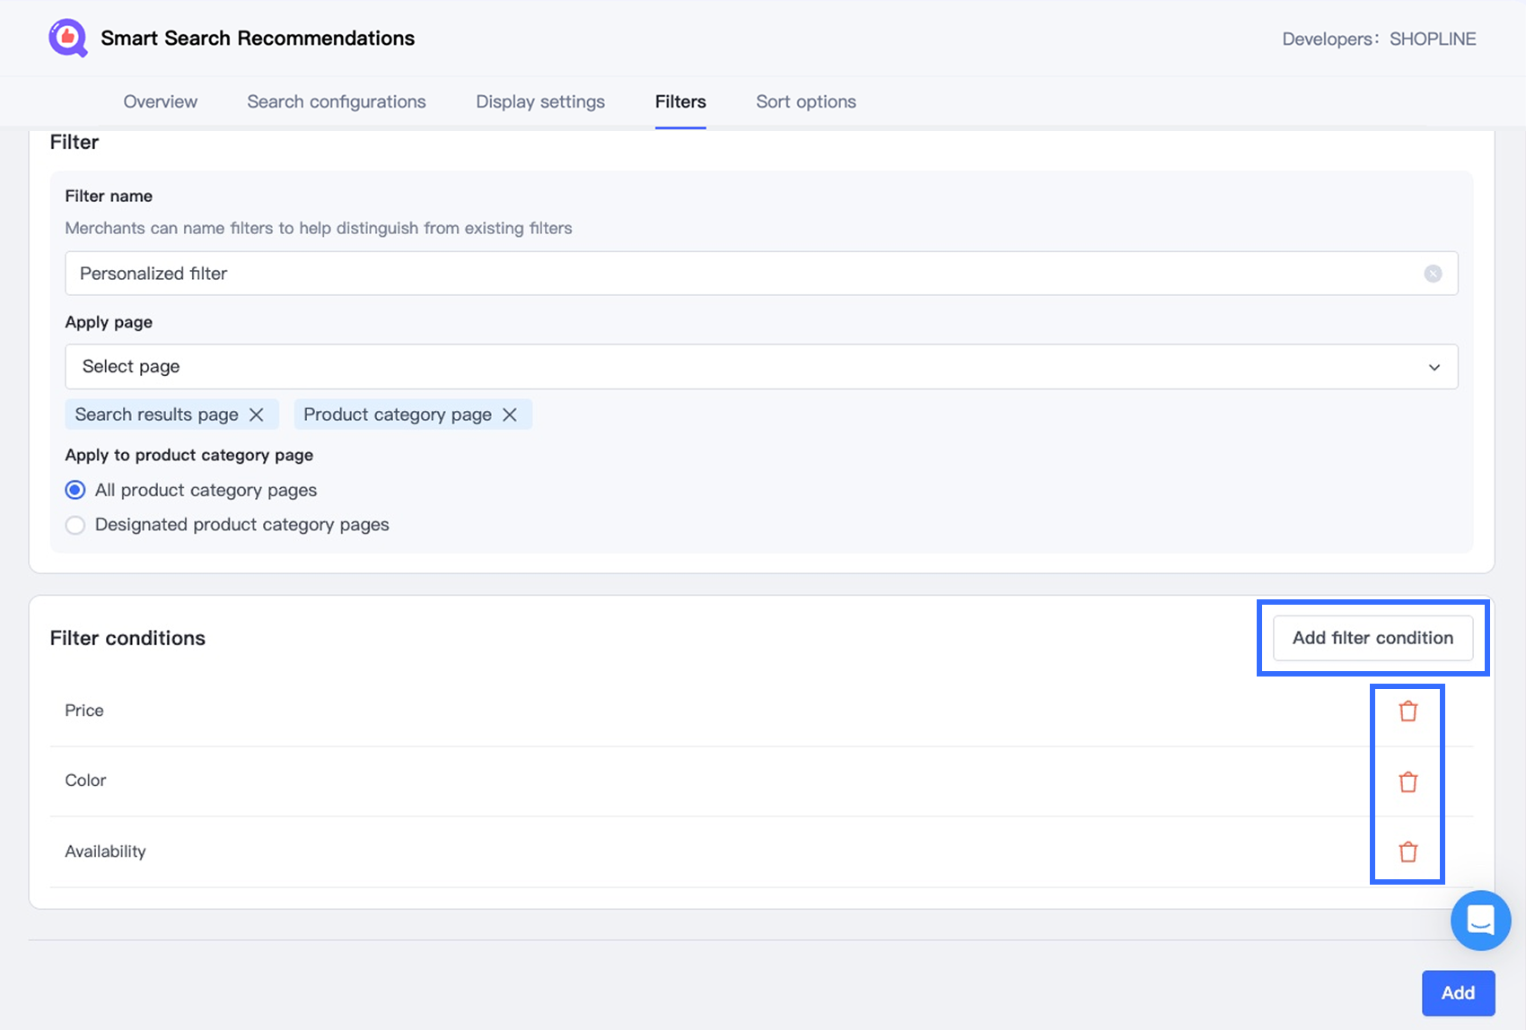Open the chat support bubble
This screenshot has height=1030, width=1526.
(x=1480, y=920)
